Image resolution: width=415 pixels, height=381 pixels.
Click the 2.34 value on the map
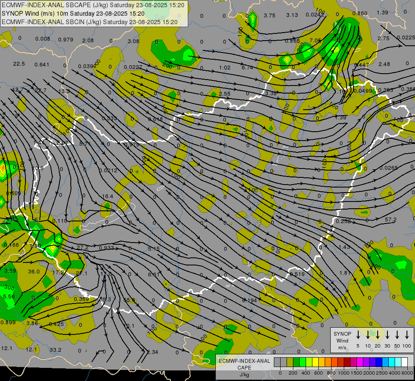click(153, 352)
